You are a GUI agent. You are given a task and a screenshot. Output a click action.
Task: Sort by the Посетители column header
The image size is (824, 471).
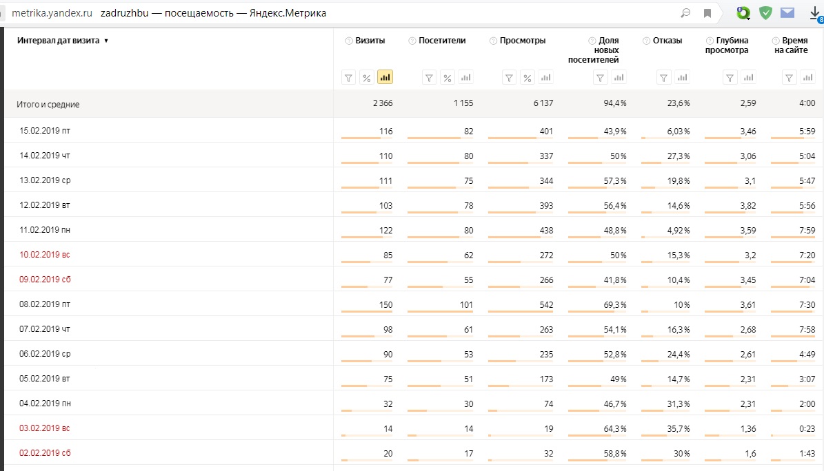point(442,41)
